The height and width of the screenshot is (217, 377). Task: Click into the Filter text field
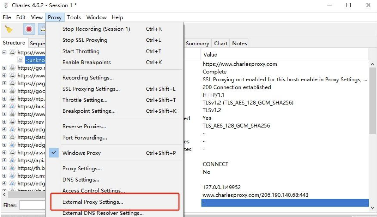tap(31, 205)
